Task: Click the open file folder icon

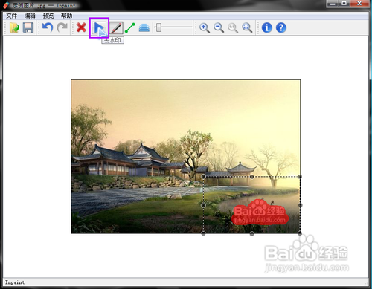Action: point(14,27)
